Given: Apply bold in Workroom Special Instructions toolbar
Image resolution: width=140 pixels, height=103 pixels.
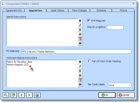Looking at the screenshot, I should coord(80,62).
